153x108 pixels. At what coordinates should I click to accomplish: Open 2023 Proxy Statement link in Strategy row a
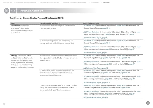[91, 62]
